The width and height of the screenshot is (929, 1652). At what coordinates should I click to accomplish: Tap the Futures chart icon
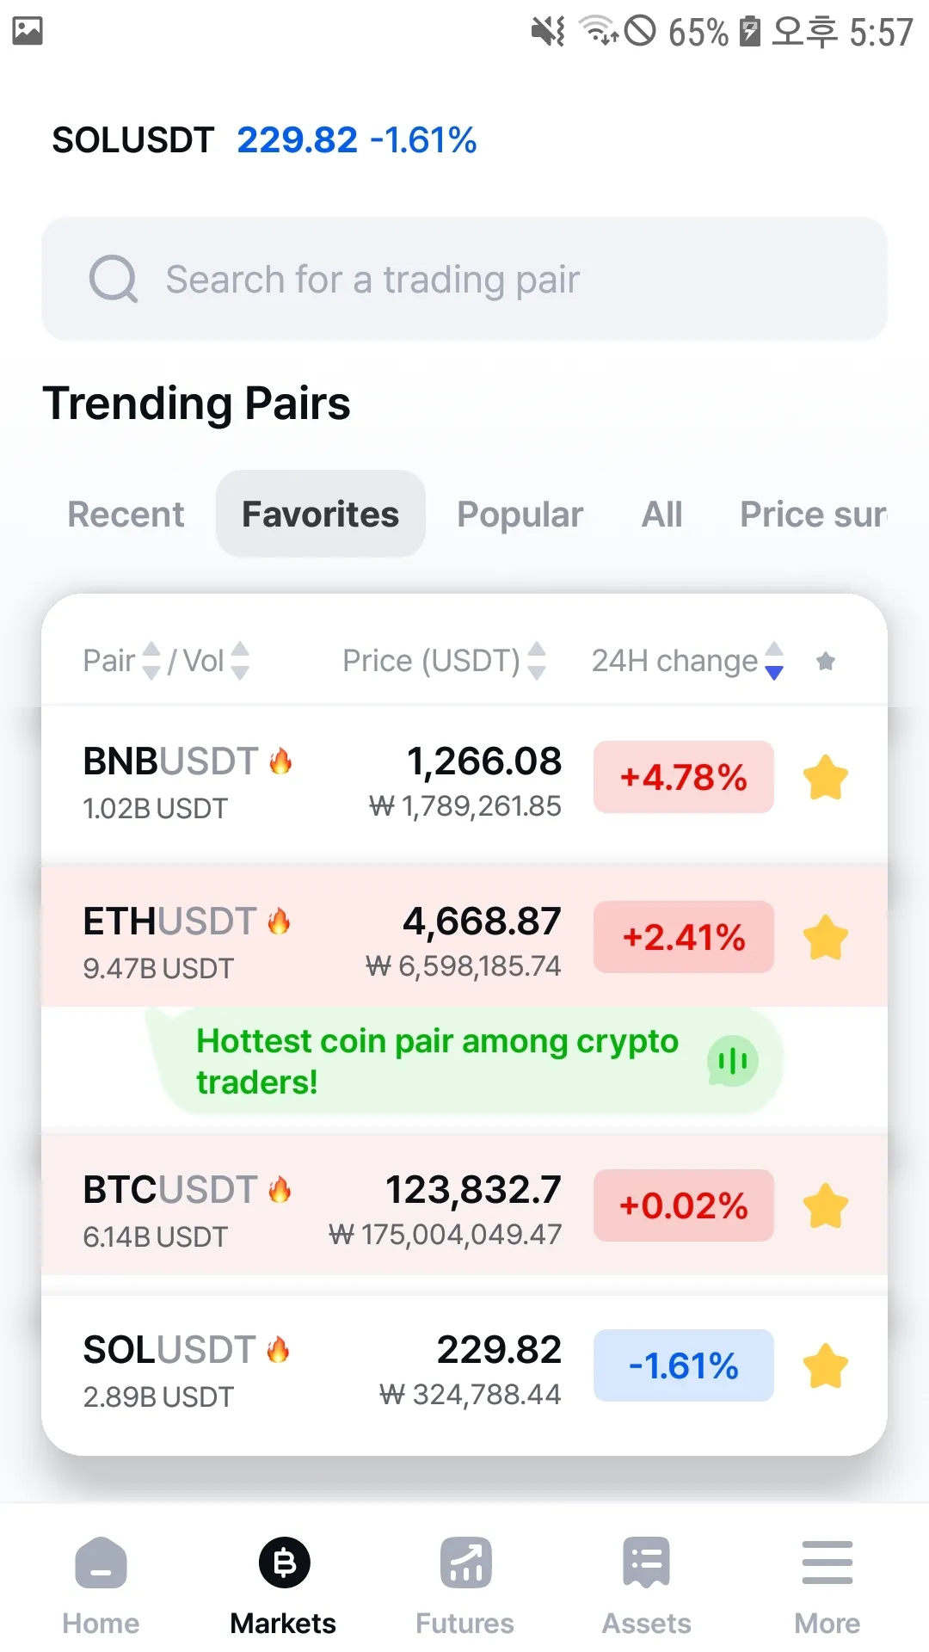(465, 1563)
